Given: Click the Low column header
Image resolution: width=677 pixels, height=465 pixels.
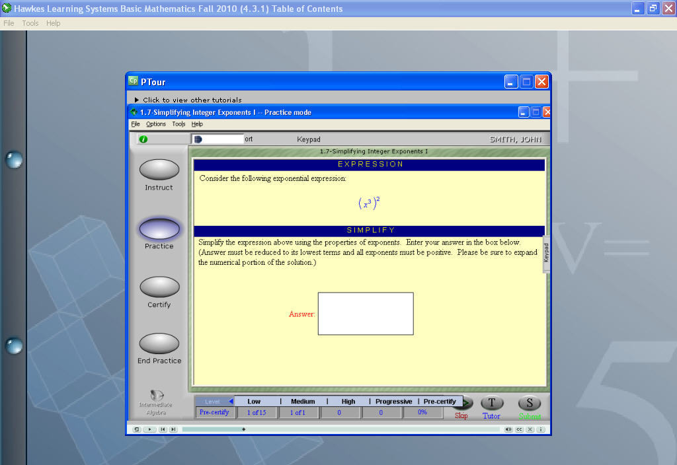Looking at the screenshot, I should pyautogui.click(x=254, y=401).
